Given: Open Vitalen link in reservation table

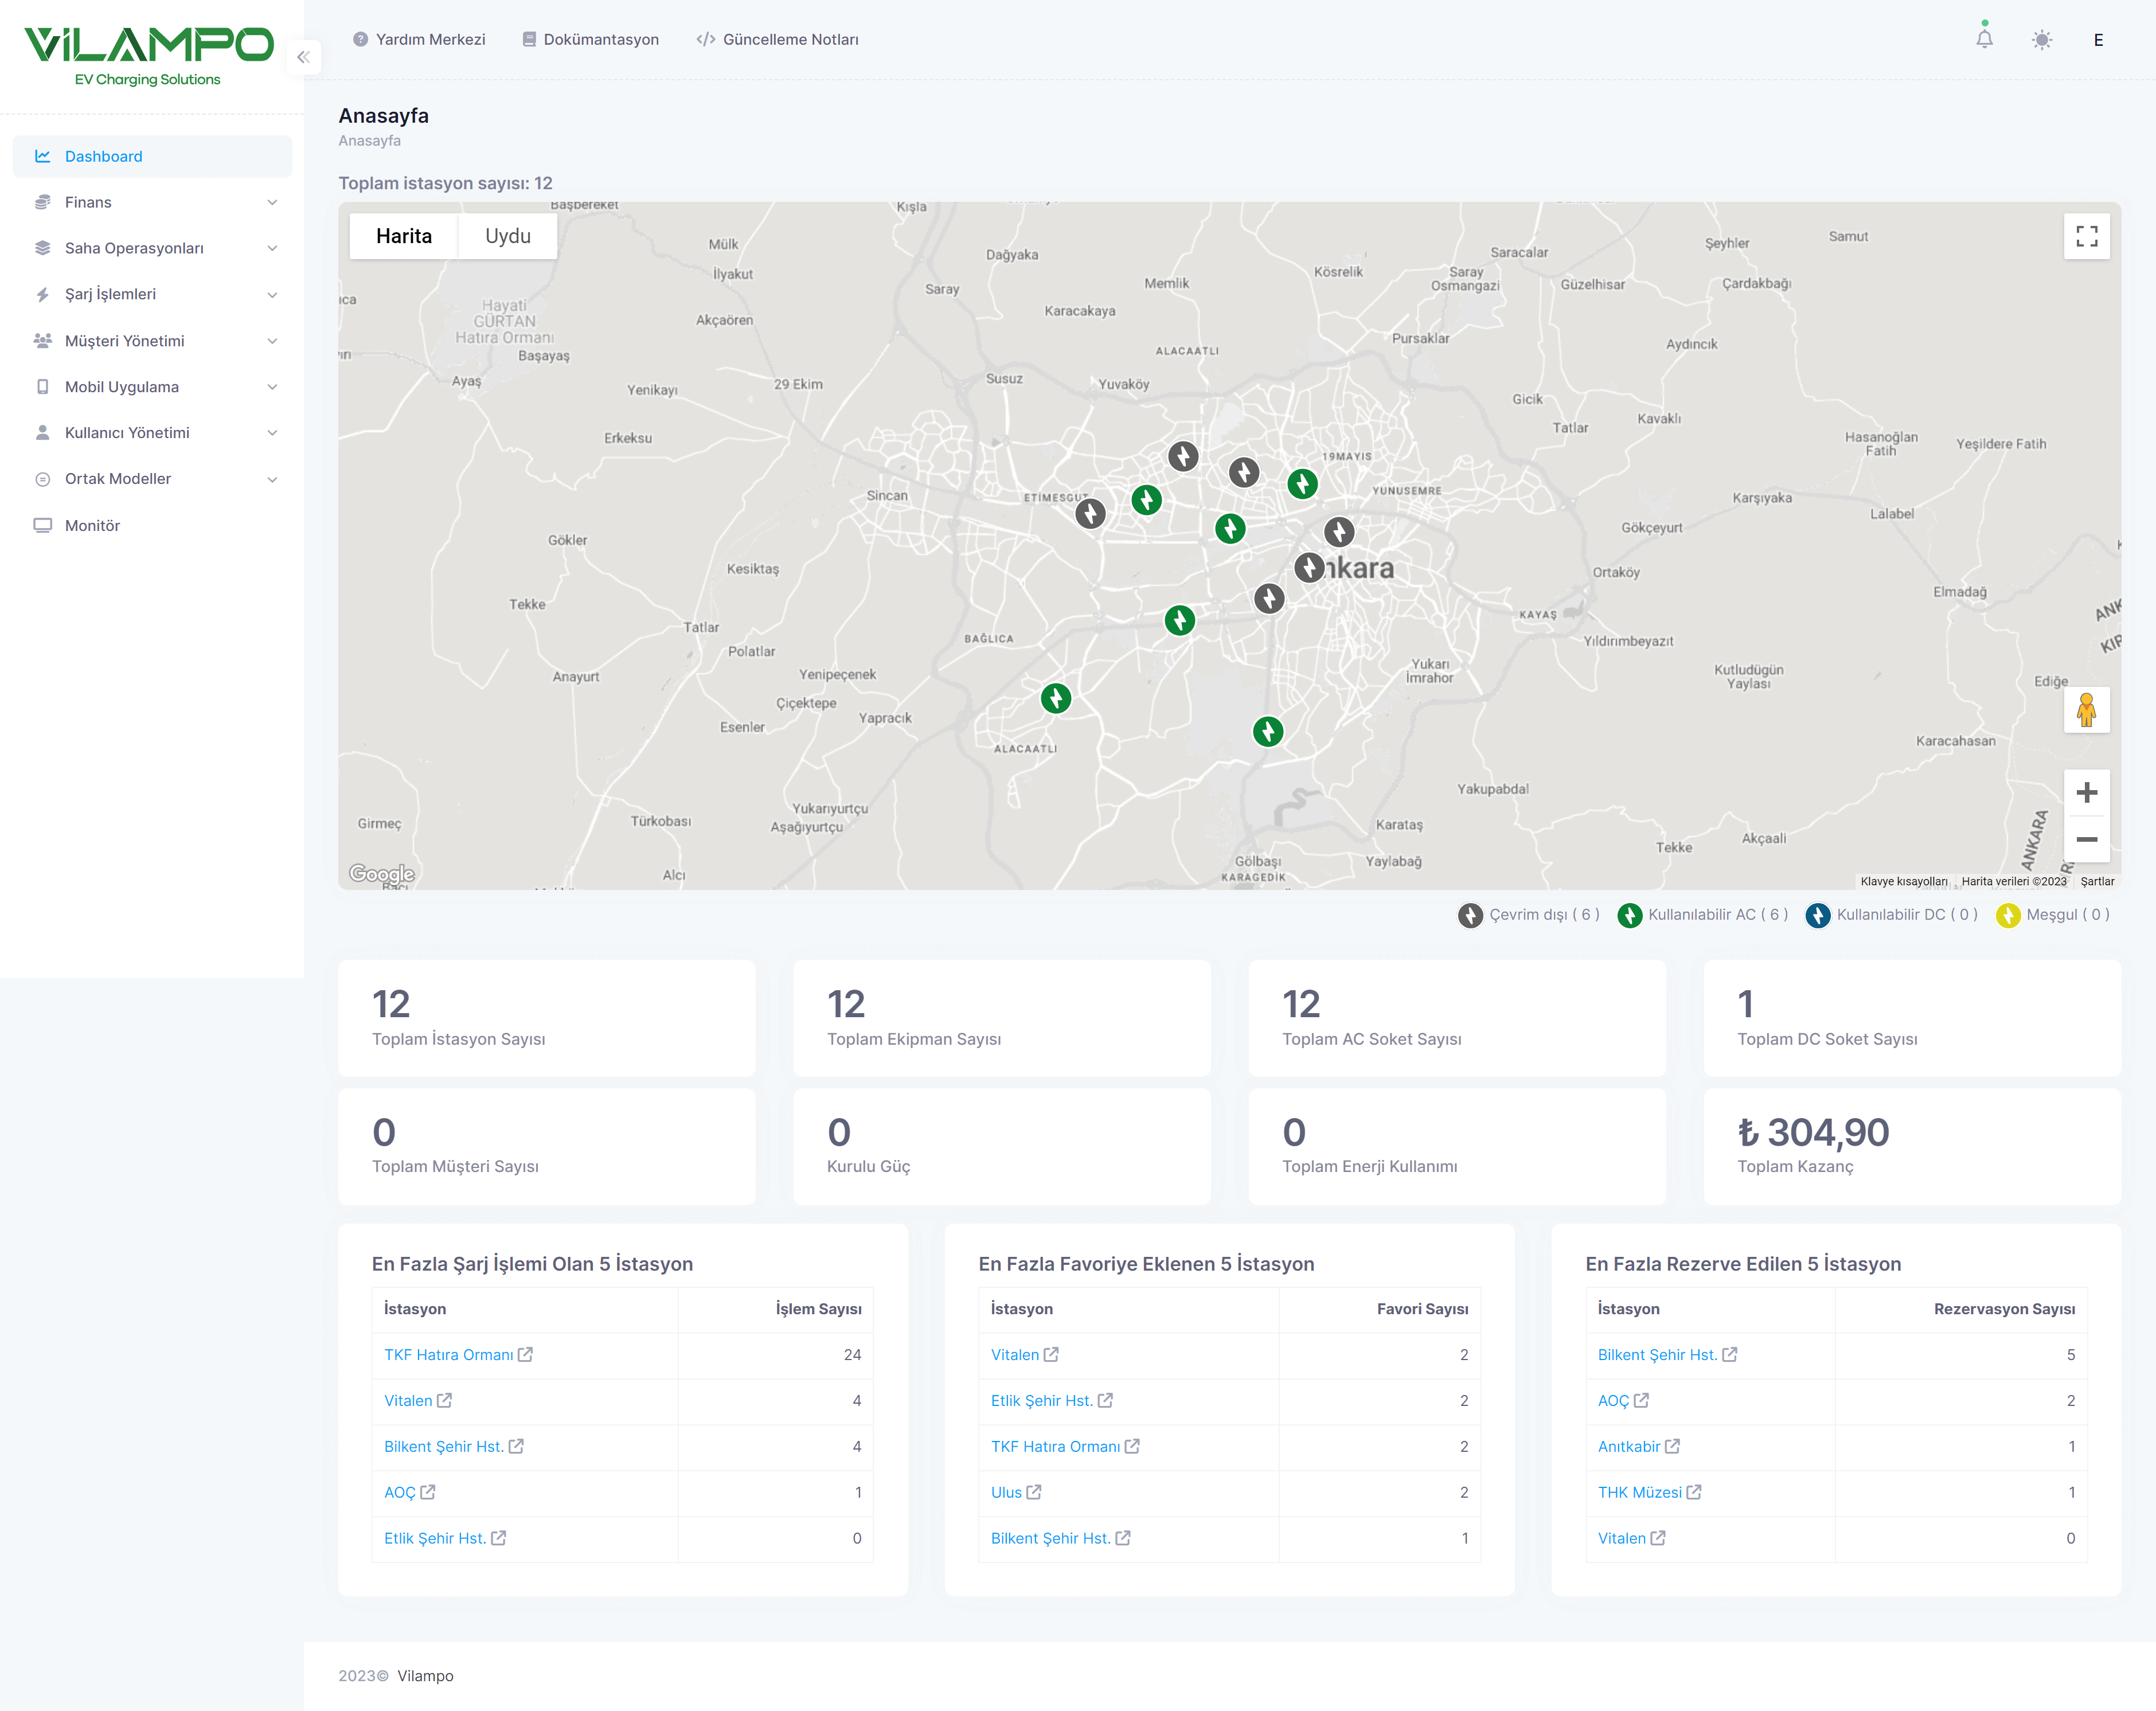Looking at the screenshot, I should pyautogui.click(x=1621, y=1539).
